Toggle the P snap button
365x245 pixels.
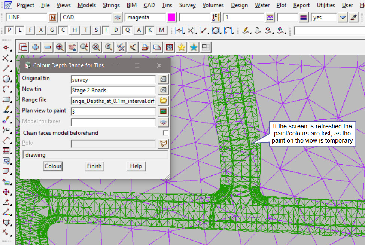tap(10, 30)
